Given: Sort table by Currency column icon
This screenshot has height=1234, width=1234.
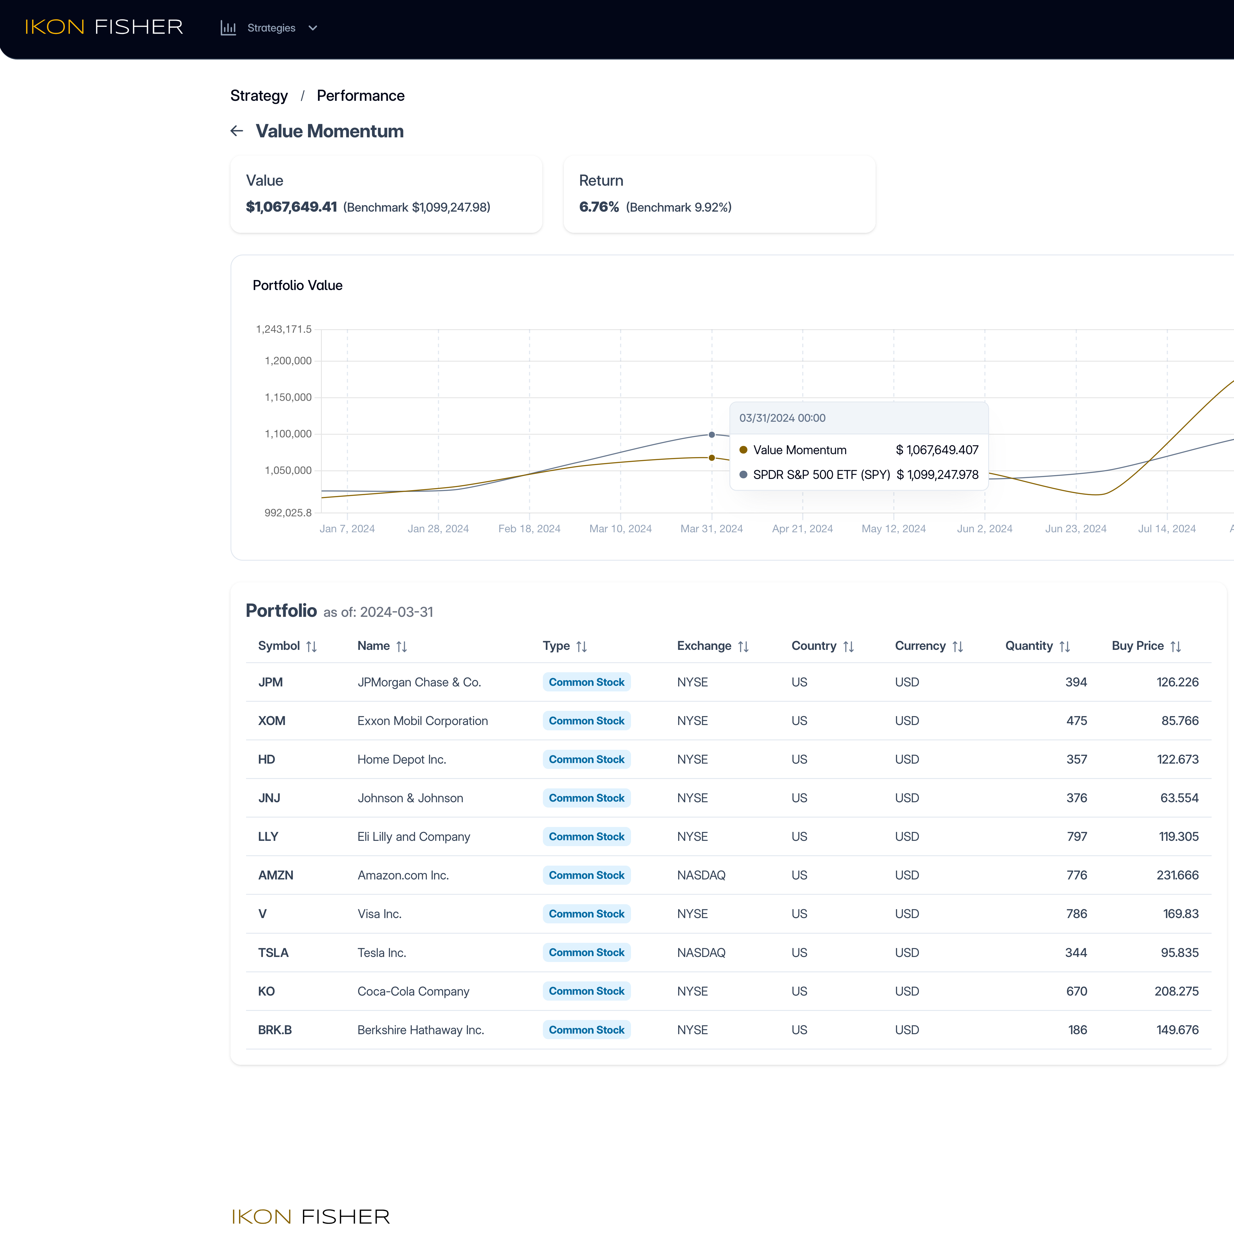Looking at the screenshot, I should (x=958, y=646).
